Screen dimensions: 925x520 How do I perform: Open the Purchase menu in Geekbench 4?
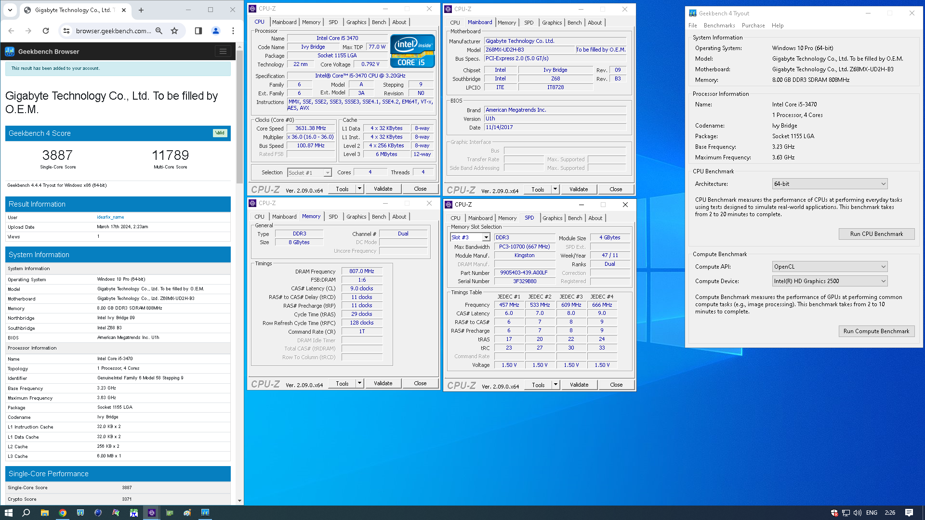753,26
